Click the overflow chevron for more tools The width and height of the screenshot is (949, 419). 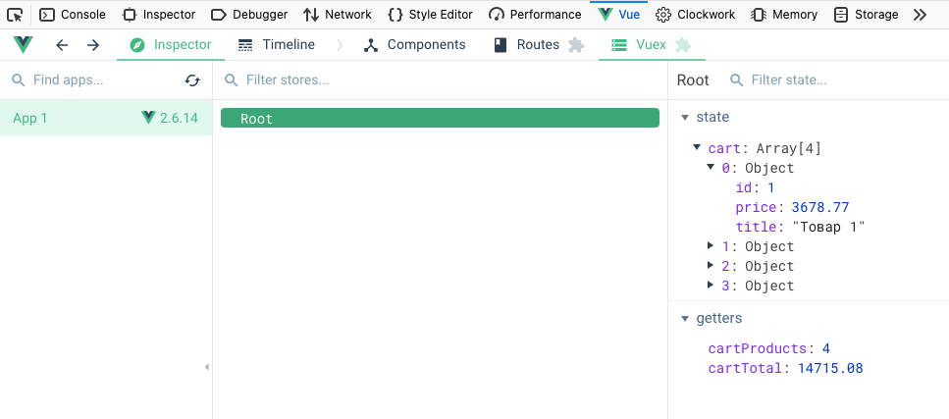920,15
